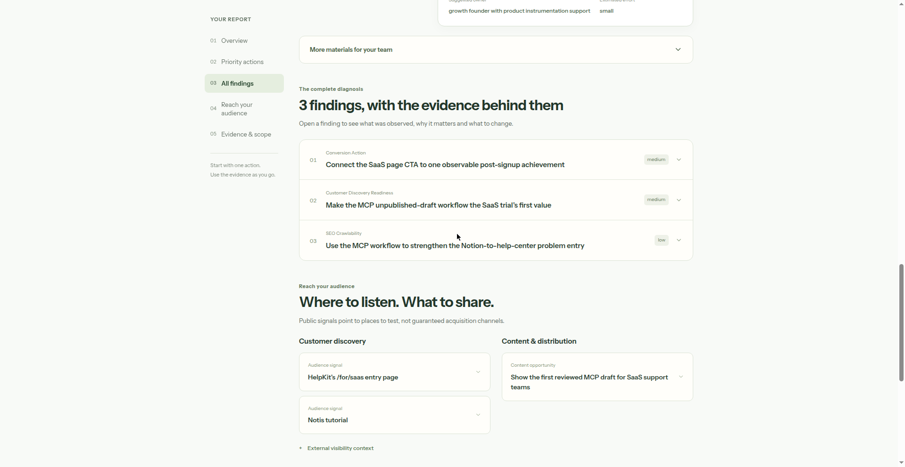
Task: Click low badge on SEO Crawlability finding
Action: 662,240
